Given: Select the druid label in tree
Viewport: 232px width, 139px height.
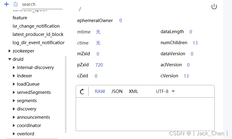Looking at the screenshot, I should pos(18,59).
